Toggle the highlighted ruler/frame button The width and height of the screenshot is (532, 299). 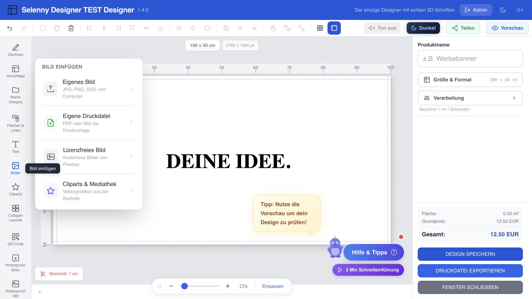point(334,28)
